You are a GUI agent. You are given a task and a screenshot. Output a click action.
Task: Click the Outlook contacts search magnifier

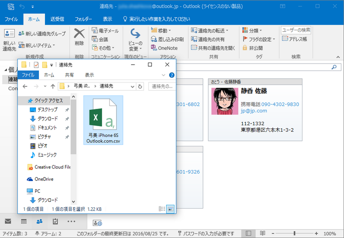(334, 67)
